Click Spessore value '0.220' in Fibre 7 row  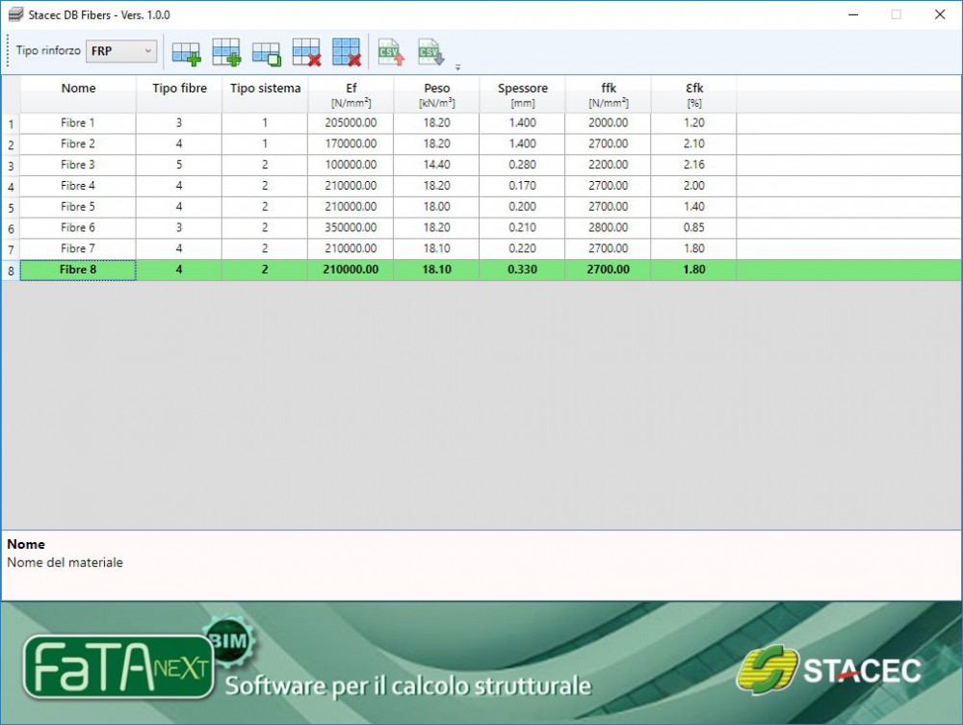click(x=522, y=248)
